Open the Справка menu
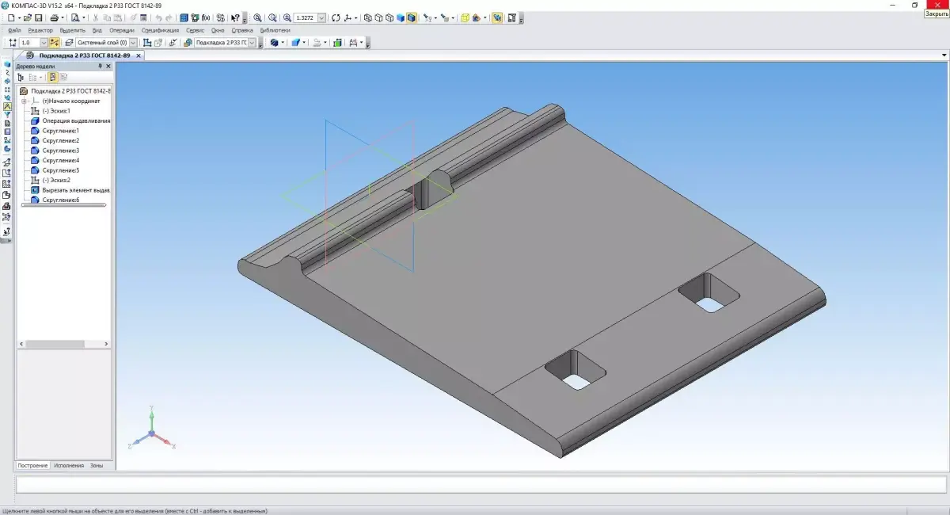 tap(242, 30)
